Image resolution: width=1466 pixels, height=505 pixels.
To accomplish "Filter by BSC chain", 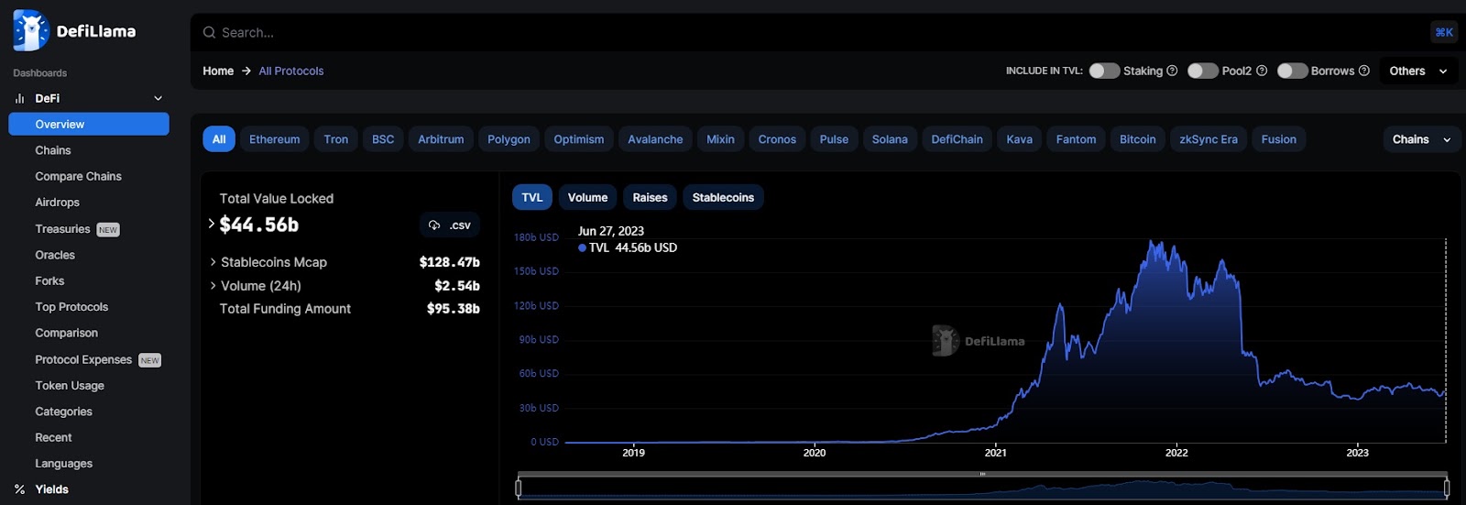I will click(x=383, y=139).
